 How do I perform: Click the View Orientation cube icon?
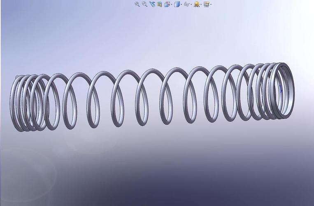pos(167,4)
